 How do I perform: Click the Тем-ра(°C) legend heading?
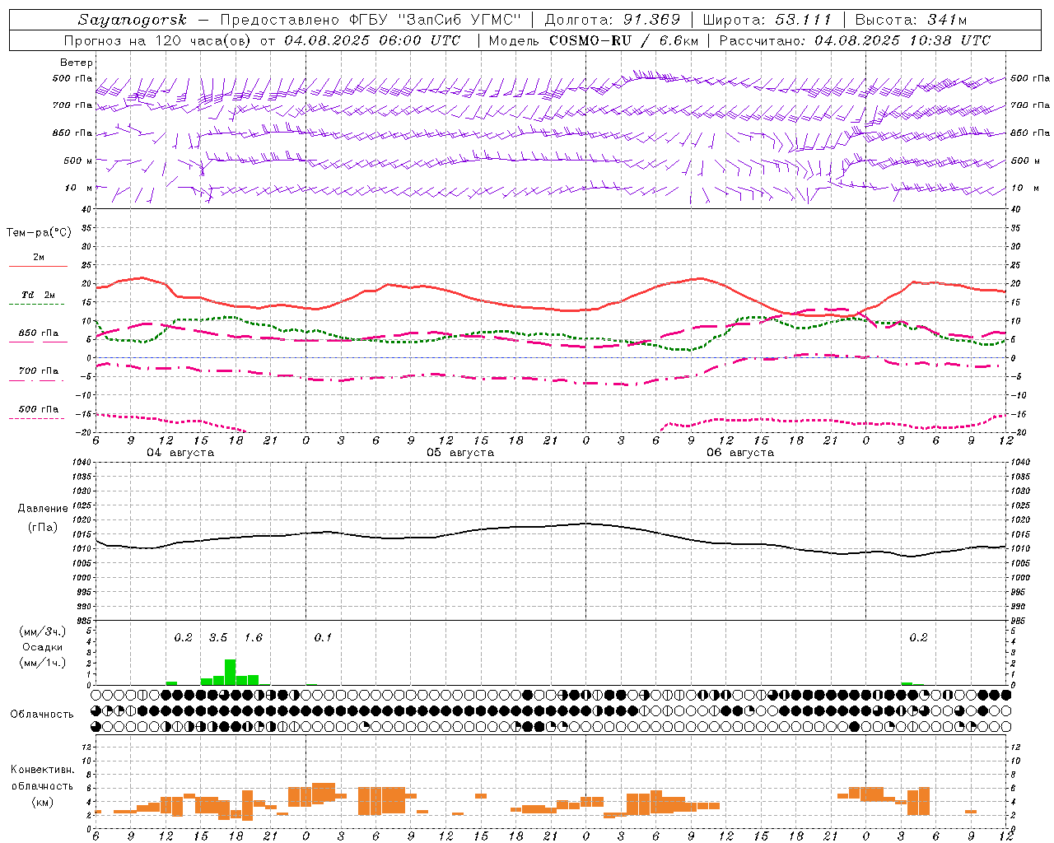[x=39, y=233]
